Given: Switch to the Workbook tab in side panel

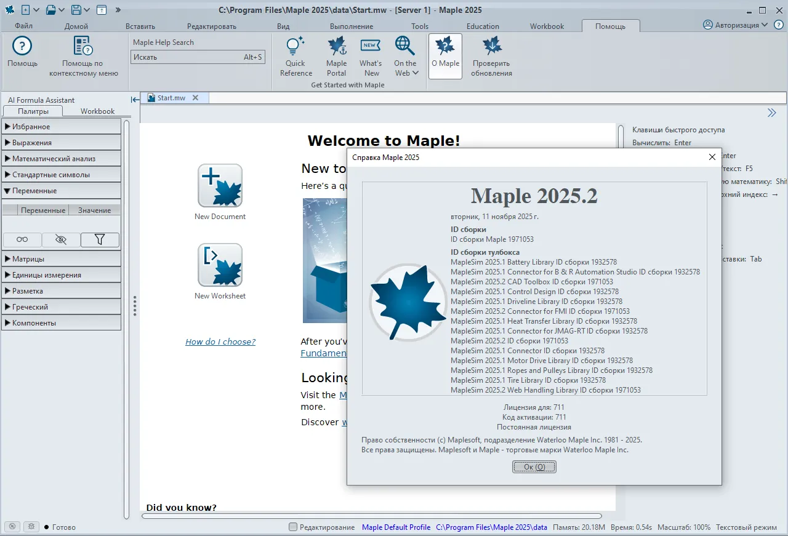Looking at the screenshot, I should click(x=97, y=111).
